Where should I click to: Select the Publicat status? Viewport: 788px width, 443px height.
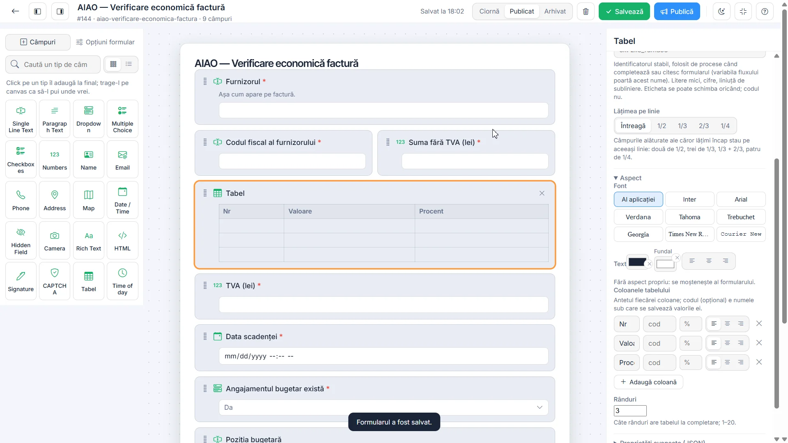click(522, 11)
